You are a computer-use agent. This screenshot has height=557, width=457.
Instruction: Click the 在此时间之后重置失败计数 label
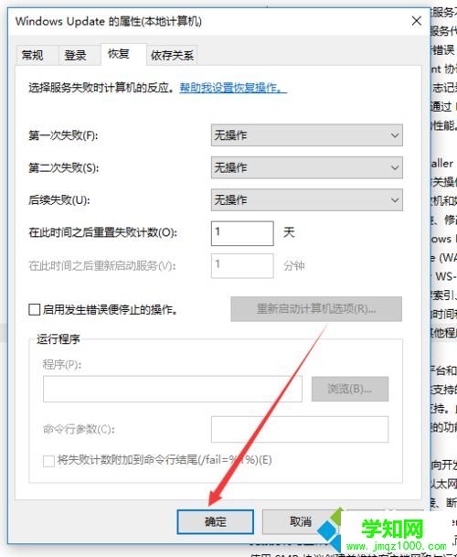point(102,232)
